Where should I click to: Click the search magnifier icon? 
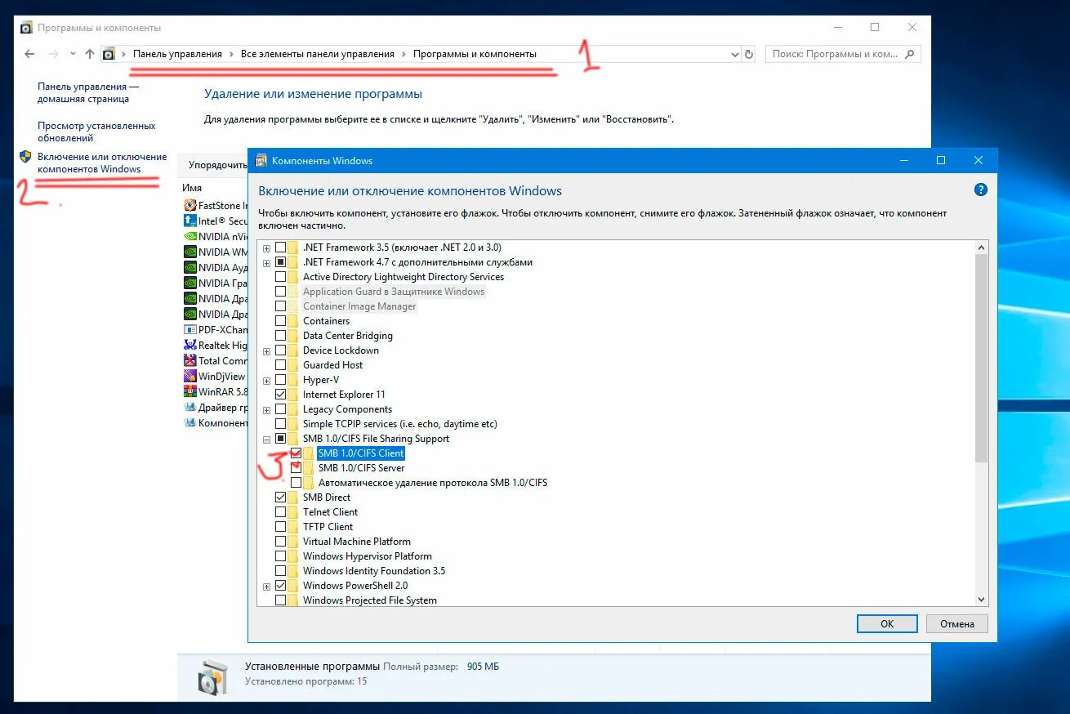point(911,54)
